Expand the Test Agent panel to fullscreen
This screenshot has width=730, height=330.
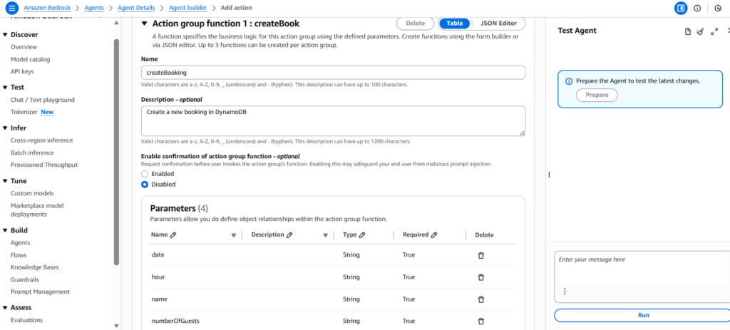tap(714, 31)
